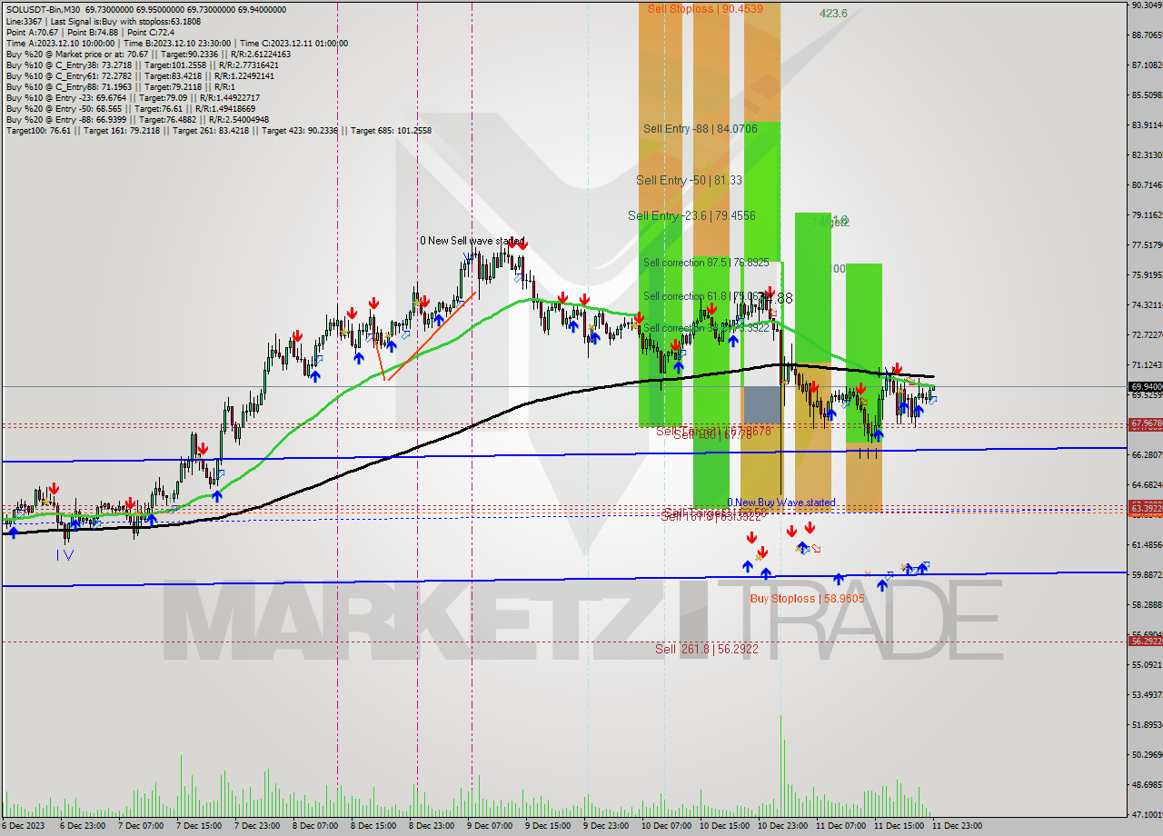Click the '9 Dec 07:00' time label
The width and height of the screenshot is (1163, 836).
pos(490,826)
